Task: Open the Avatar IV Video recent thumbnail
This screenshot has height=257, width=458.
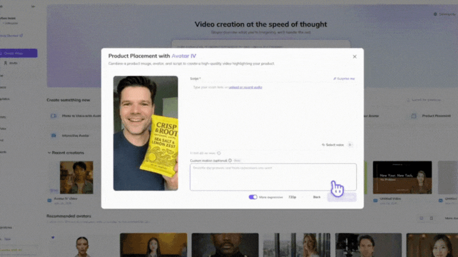Action: (76, 177)
